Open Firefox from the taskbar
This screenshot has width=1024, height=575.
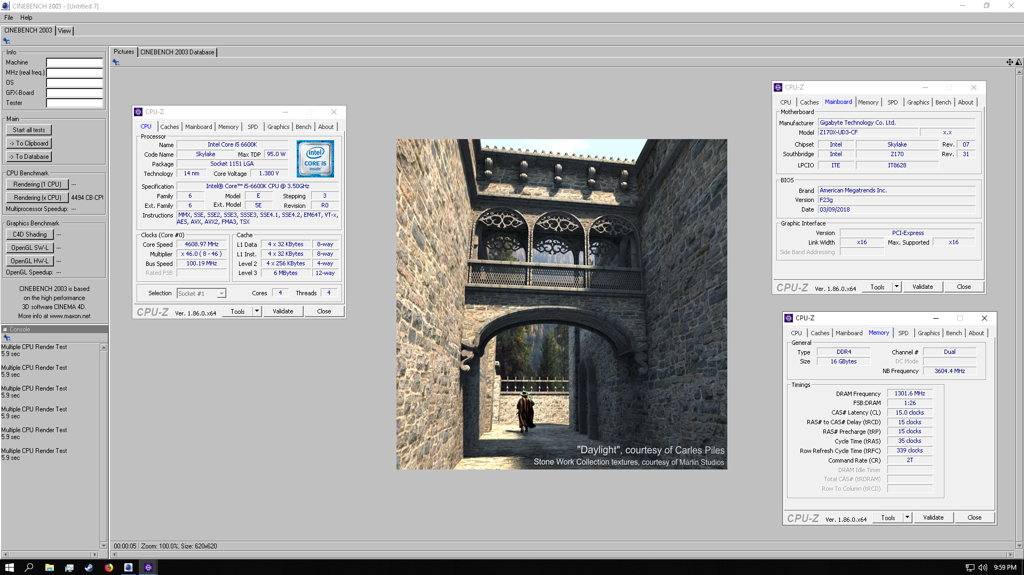point(109,568)
